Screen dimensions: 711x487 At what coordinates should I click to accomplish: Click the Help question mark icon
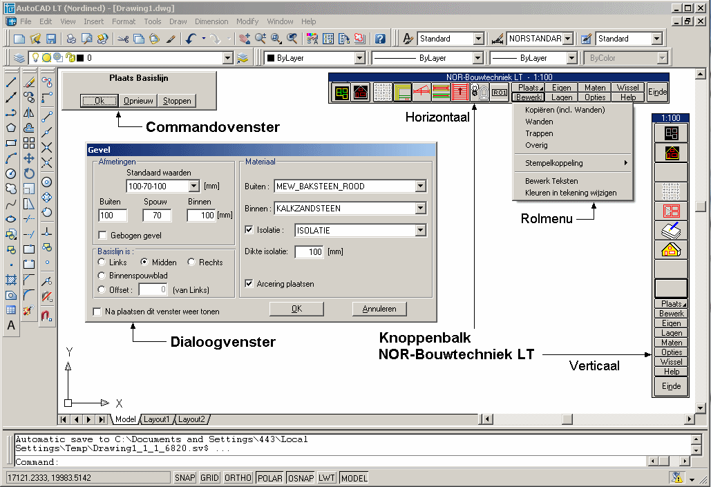381,39
